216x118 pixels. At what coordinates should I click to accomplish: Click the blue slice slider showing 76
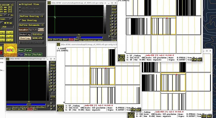click(x=75, y=37)
